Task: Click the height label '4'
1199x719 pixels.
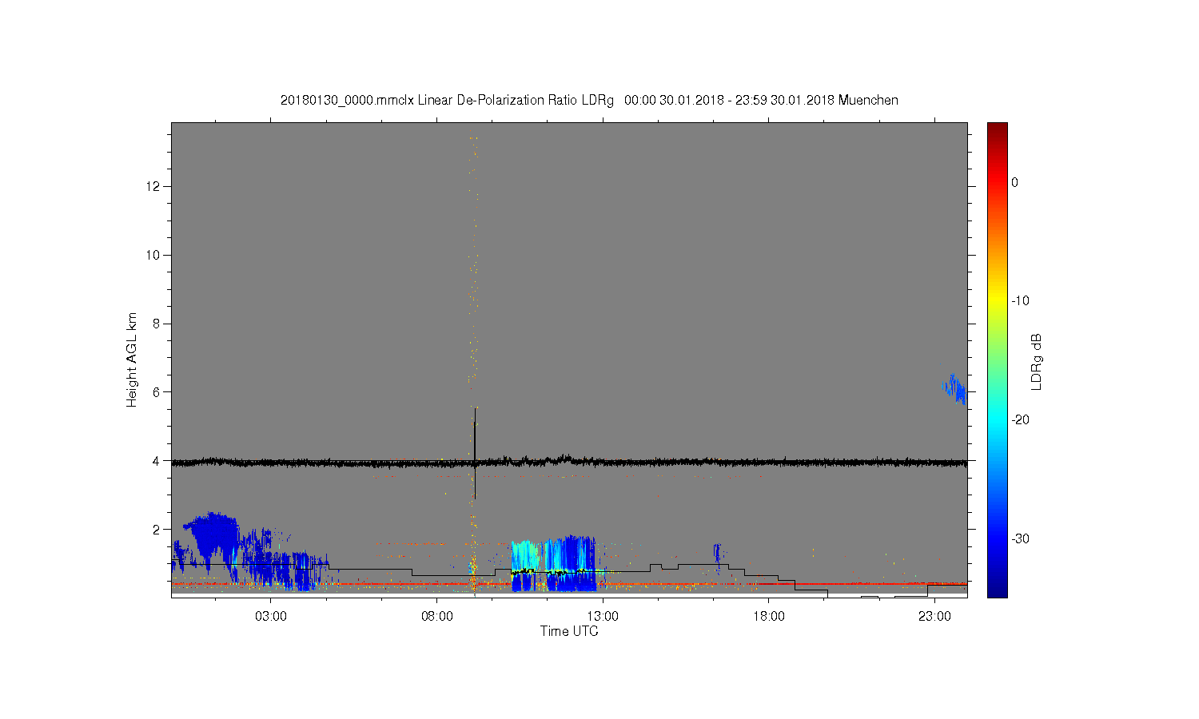Action: pos(156,460)
